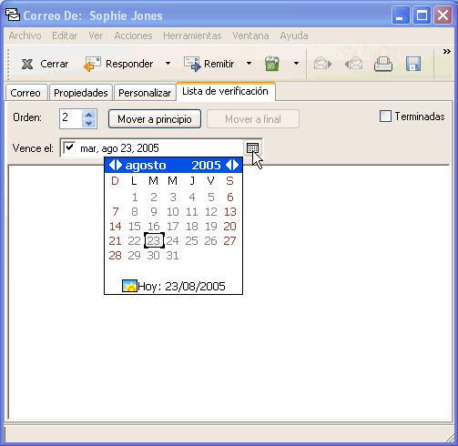Go to next month arrow beside agosto

119,165
